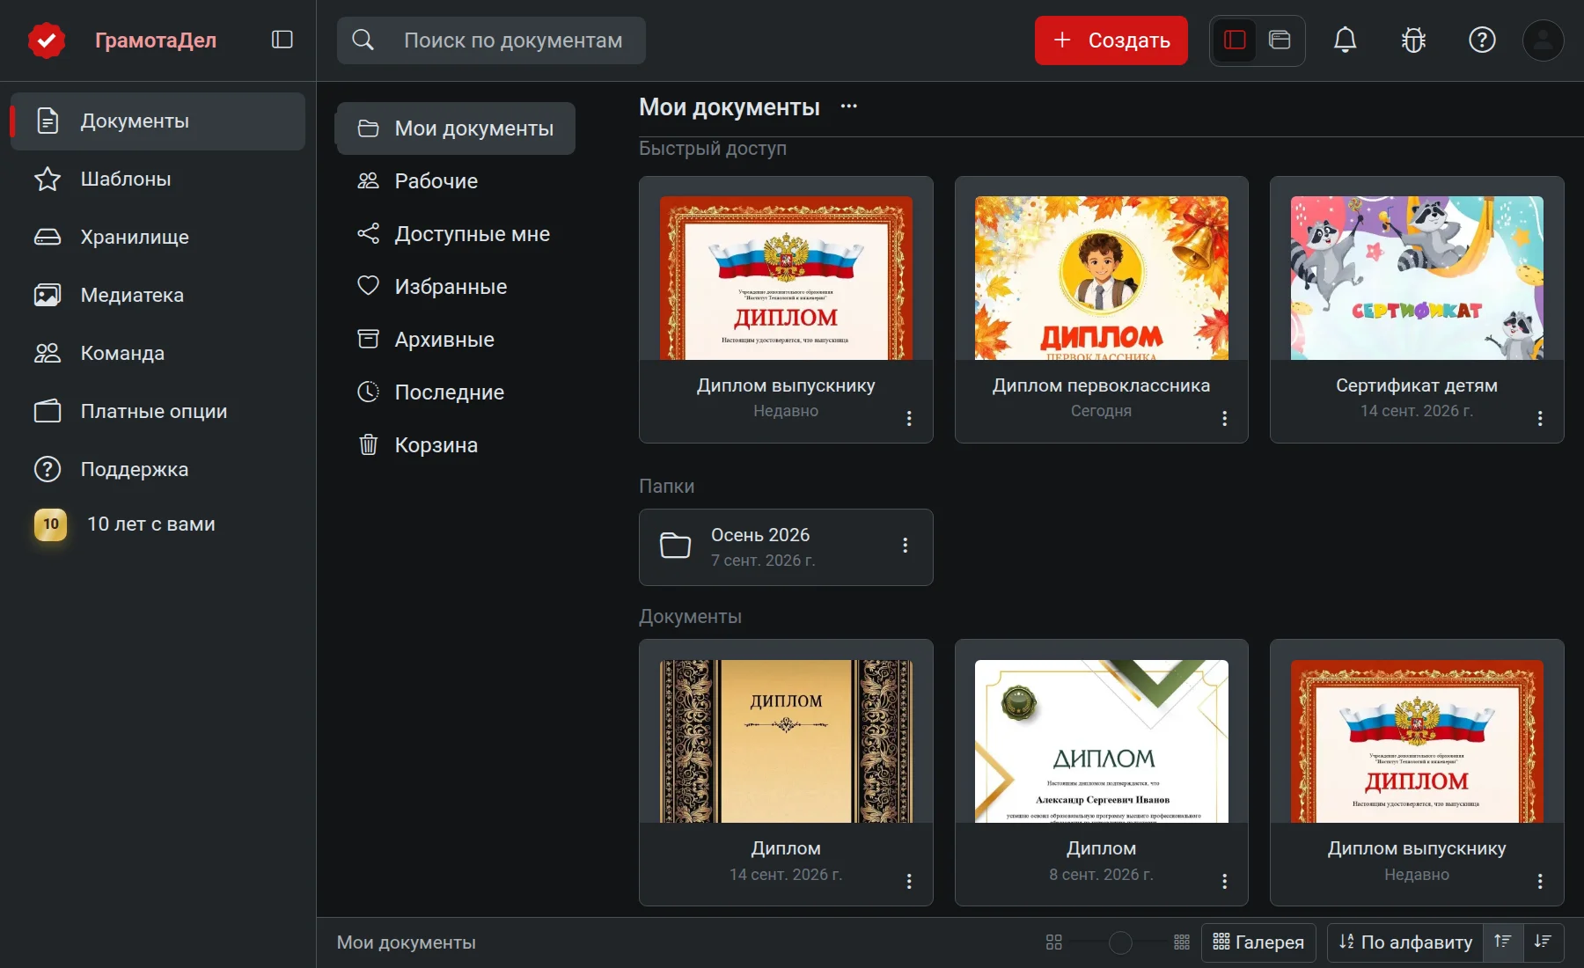
Task: Sort ascending order toggle
Action: pos(1503,942)
